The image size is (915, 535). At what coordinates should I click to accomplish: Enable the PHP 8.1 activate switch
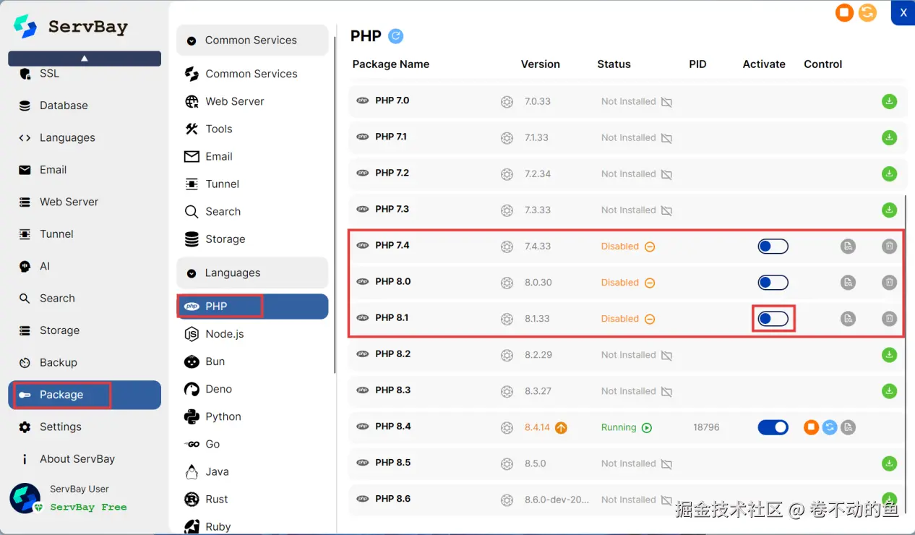773,319
